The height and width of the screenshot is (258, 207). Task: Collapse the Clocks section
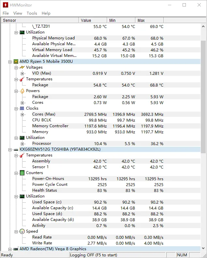pos(16,109)
